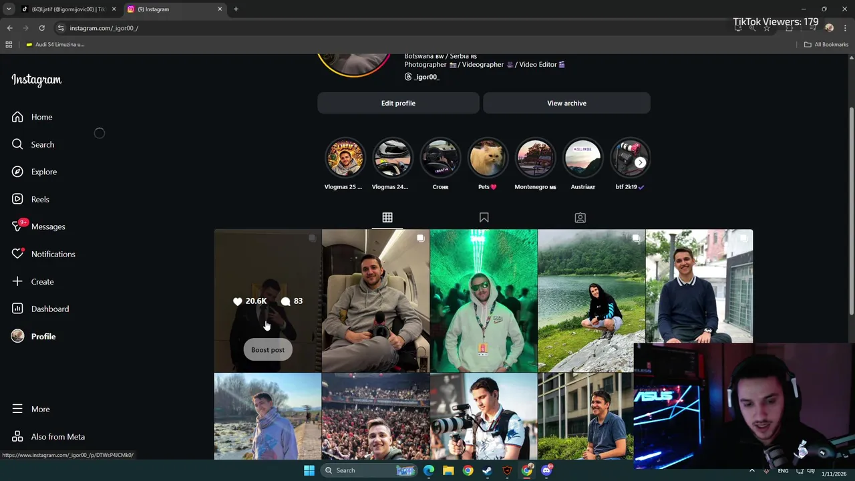Click the Instagram wordmark logo
Screen dimensions: 855x481
[37, 80]
